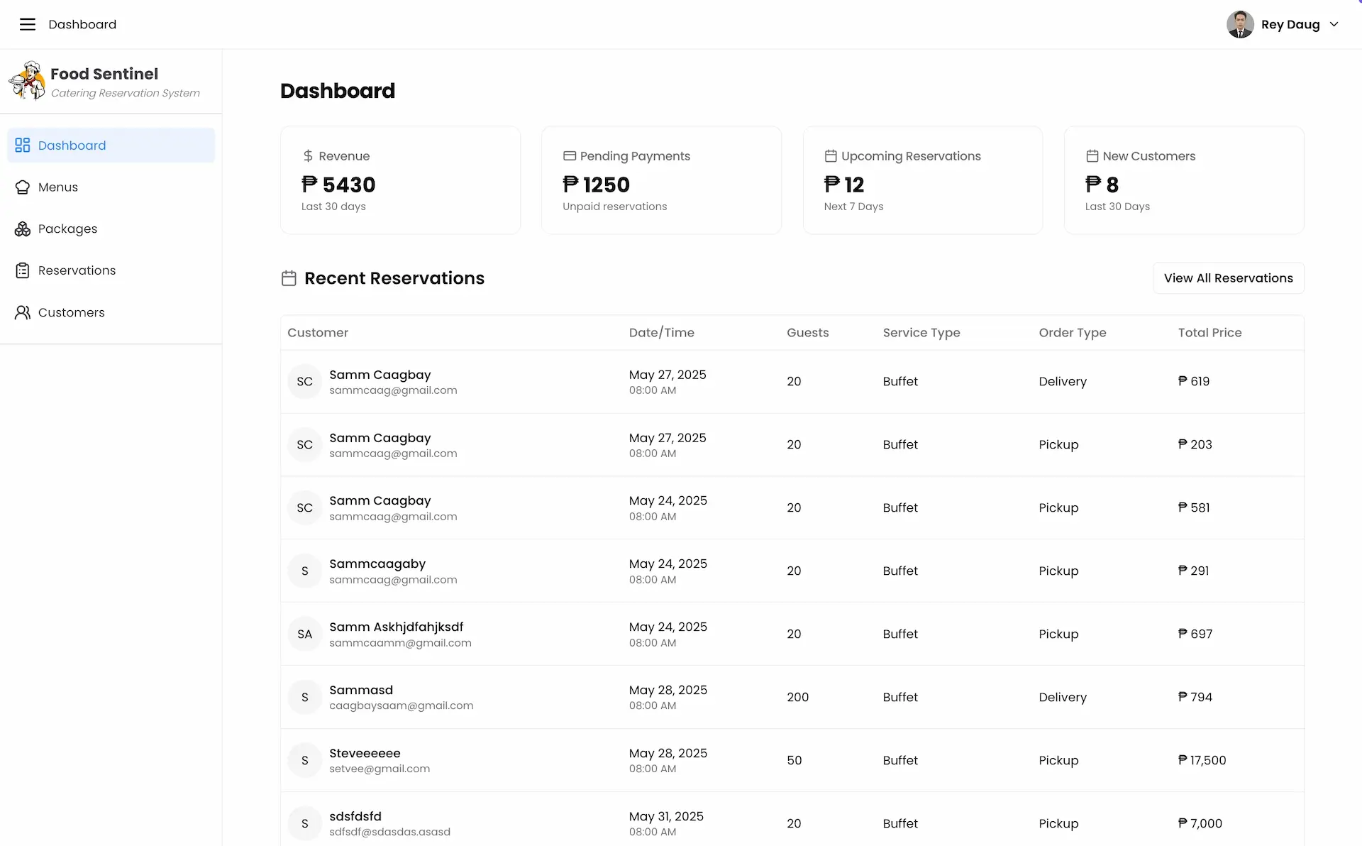Open the Reservations sidebar page
The height and width of the screenshot is (846, 1362).
(x=111, y=270)
